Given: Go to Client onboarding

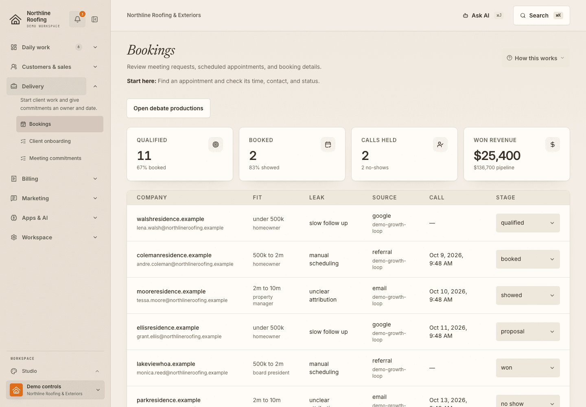Looking at the screenshot, I should [60, 141].
